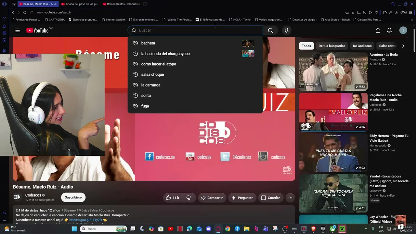The width and height of the screenshot is (416, 234).
Task: Open the CARTAGENA bookmark
Action: pyautogui.click(x=55, y=19)
